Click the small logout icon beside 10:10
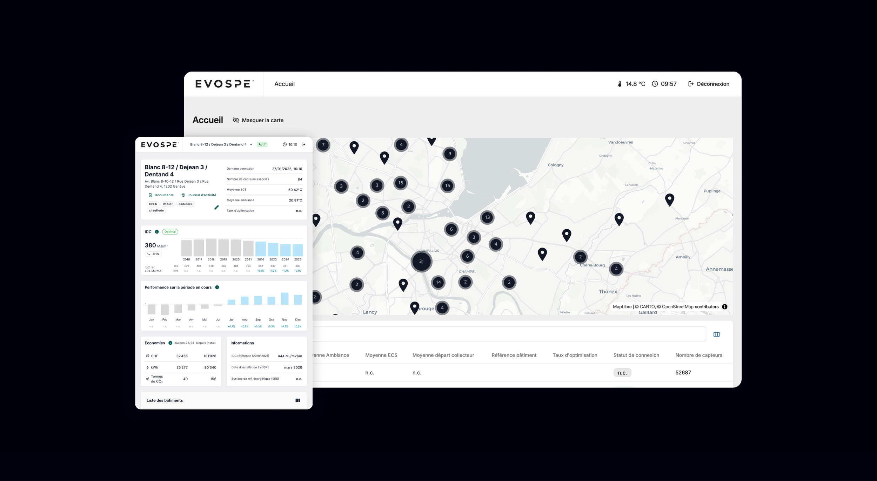The width and height of the screenshot is (877, 481). pos(303,144)
